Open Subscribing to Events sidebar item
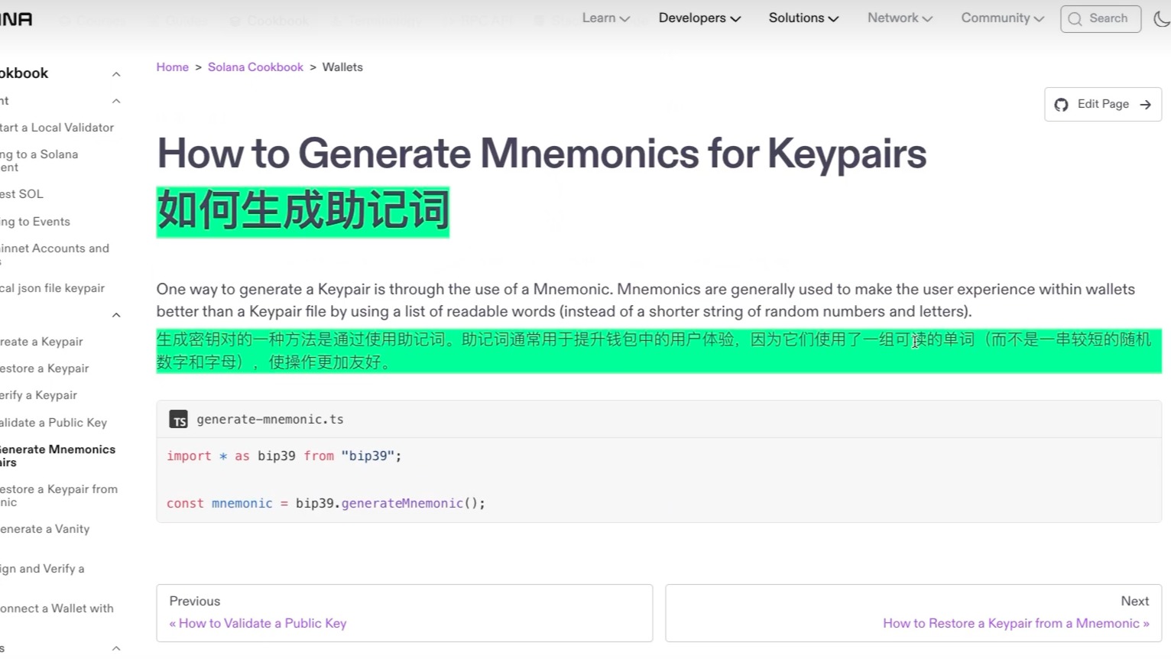 click(35, 222)
